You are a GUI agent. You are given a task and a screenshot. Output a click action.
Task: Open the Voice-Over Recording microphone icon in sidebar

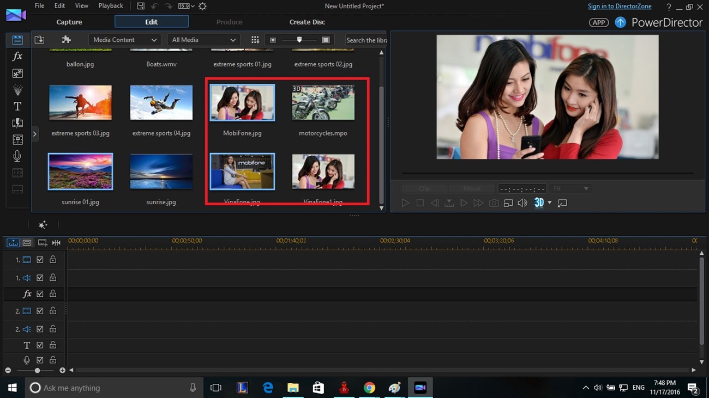(17, 156)
